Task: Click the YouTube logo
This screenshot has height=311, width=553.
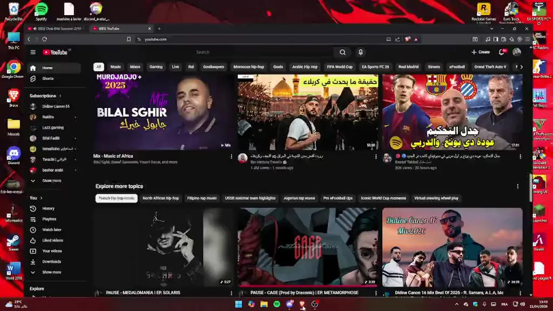Action: pyautogui.click(x=55, y=52)
